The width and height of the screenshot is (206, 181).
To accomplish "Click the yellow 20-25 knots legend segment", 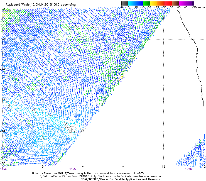I will [154, 3].
